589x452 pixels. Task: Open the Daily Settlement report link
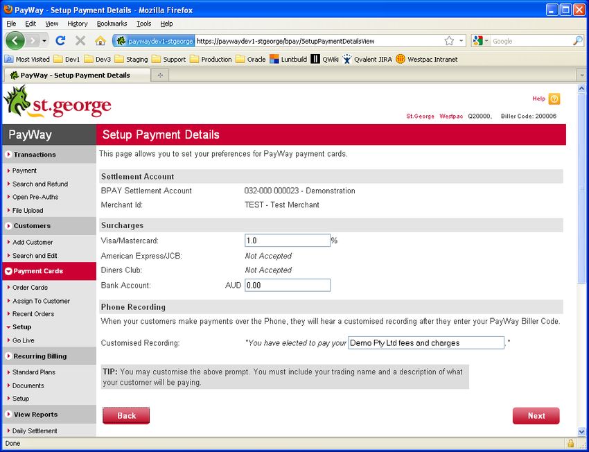point(35,431)
